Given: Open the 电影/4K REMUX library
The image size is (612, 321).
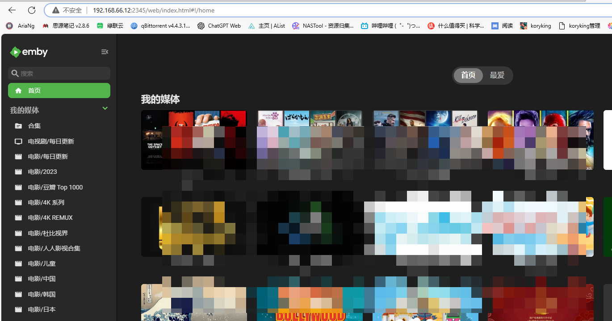Looking at the screenshot, I should [x=50, y=218].
